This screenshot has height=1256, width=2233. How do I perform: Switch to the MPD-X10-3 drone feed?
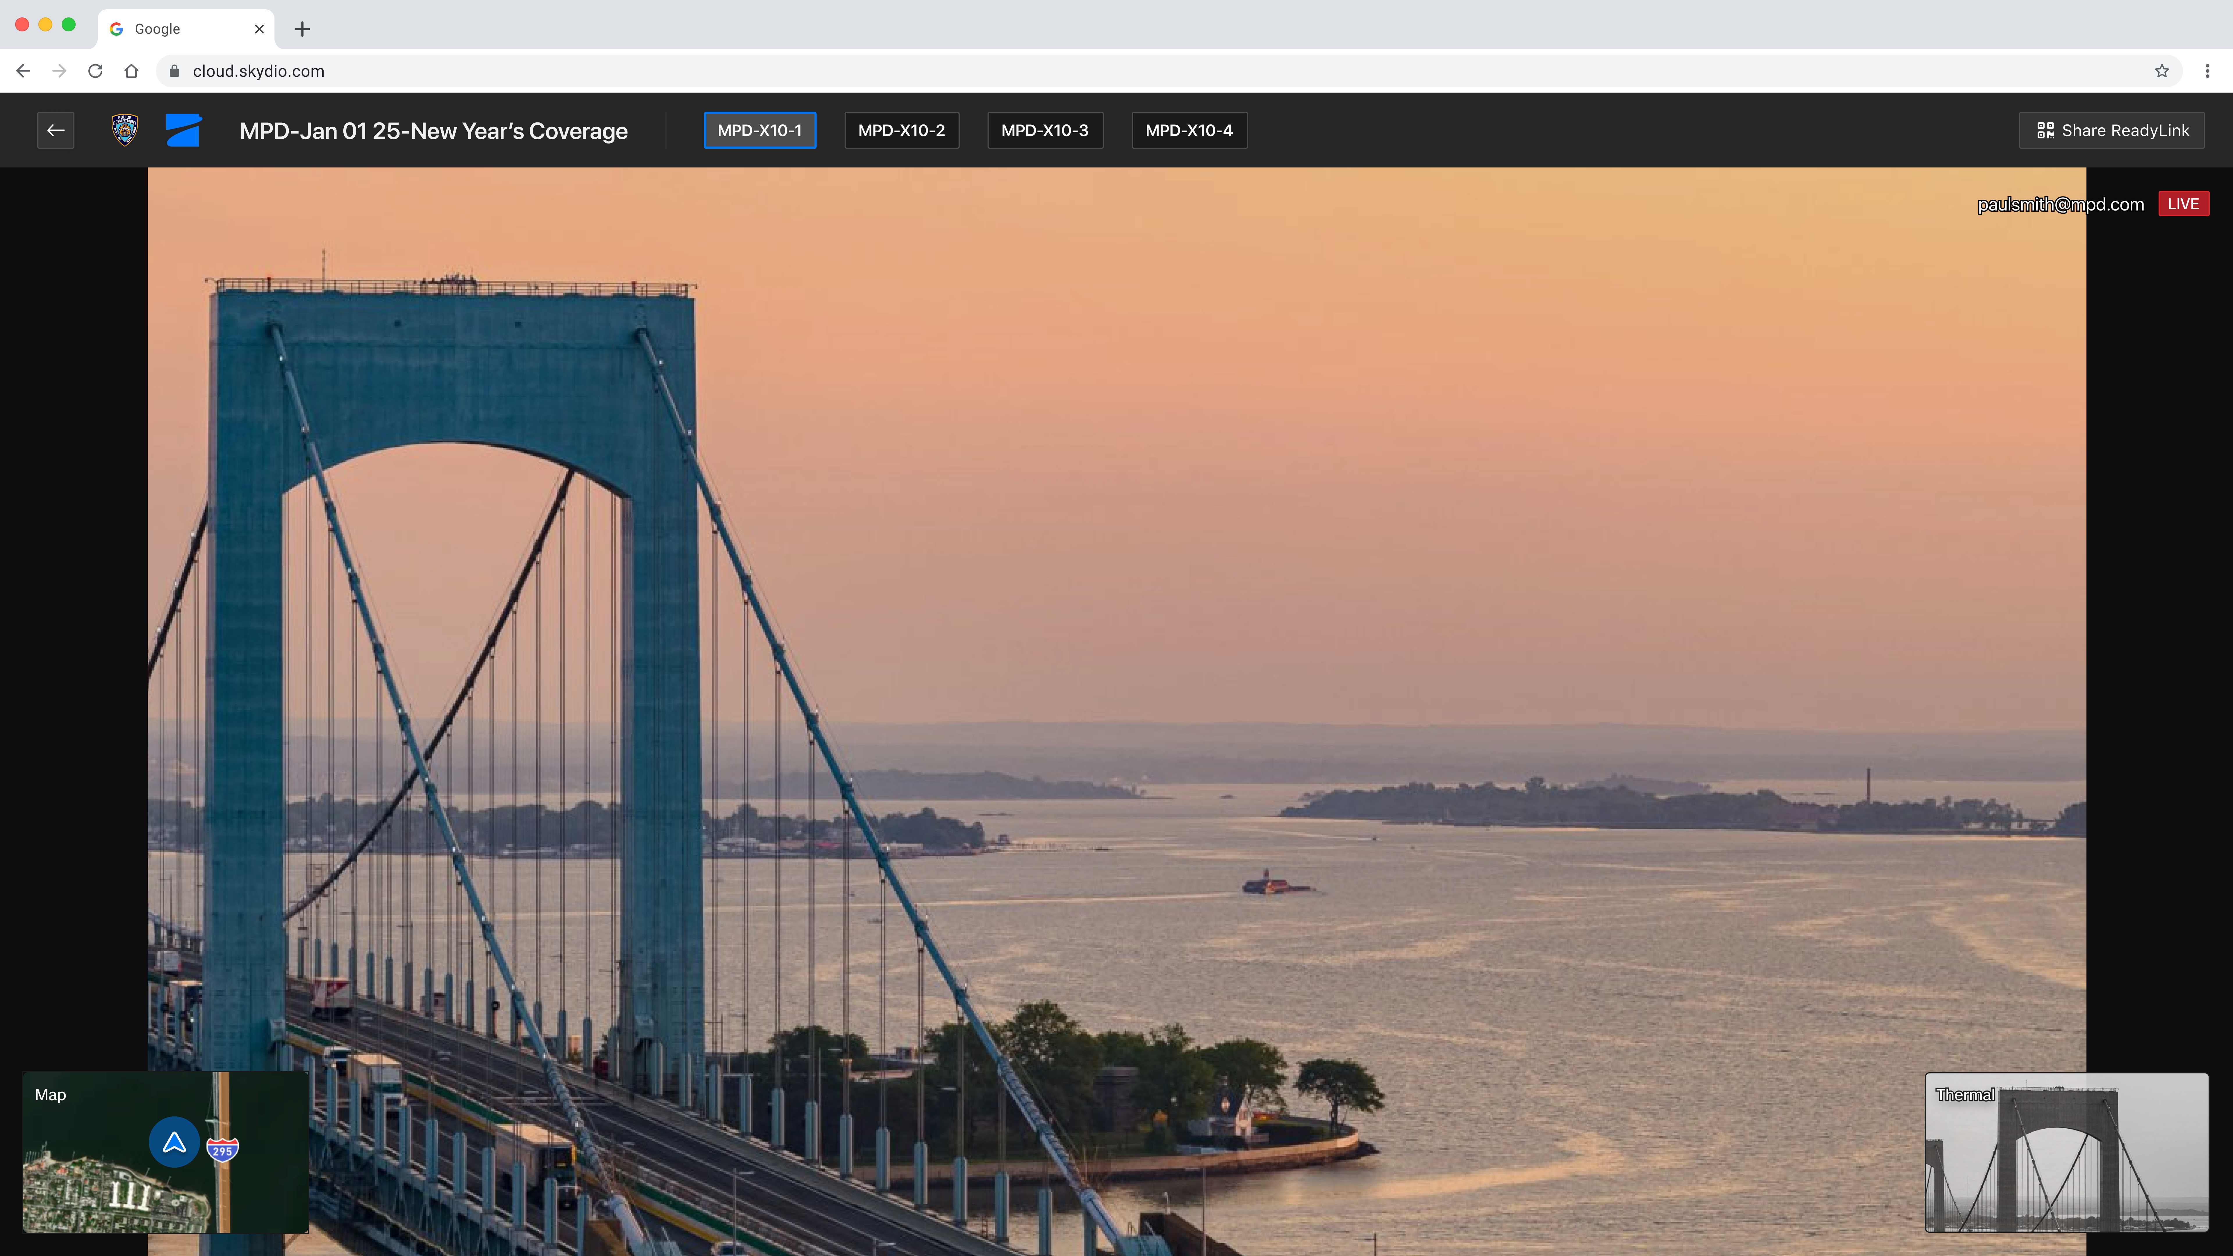coord(1045,130)
